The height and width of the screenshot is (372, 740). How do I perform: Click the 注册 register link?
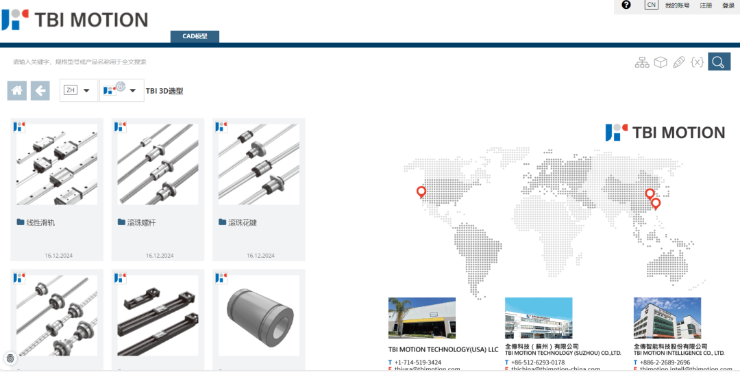[x=706, y=5]
